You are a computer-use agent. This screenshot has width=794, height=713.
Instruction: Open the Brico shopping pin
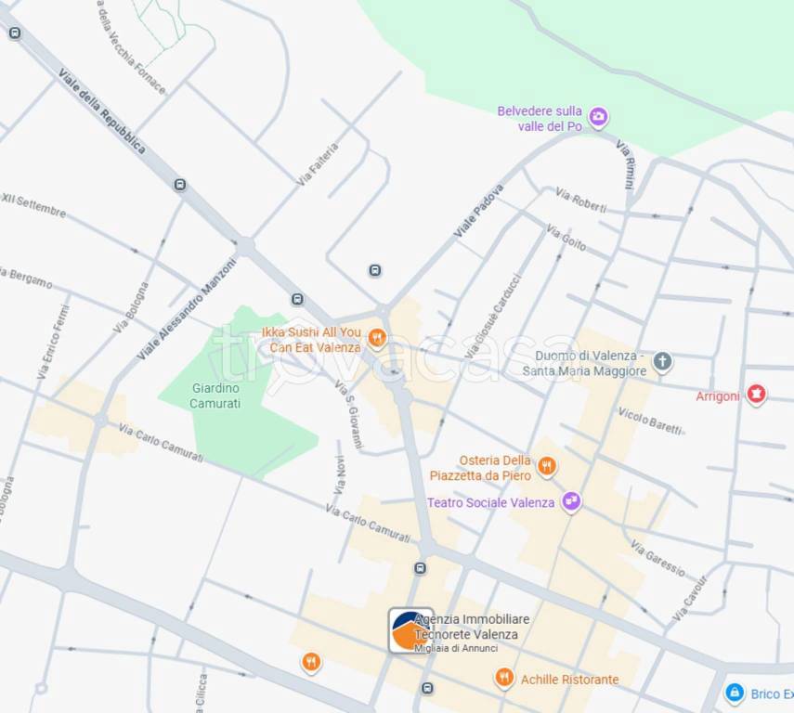(735, 693)
